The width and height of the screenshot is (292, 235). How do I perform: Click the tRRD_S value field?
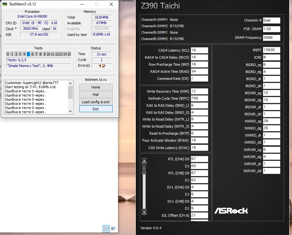199,113
